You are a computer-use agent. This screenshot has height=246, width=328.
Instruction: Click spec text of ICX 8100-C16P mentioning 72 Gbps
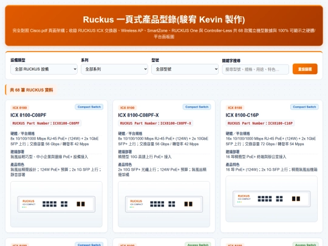271,141
